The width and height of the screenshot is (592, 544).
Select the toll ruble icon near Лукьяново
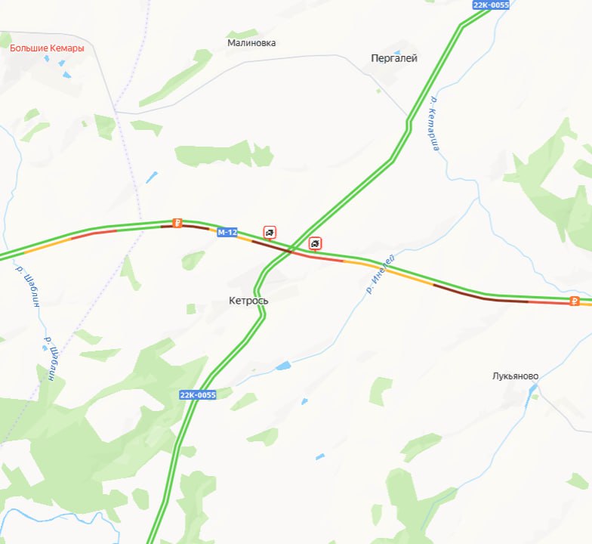pyautogui.click(x=574, y=301)
